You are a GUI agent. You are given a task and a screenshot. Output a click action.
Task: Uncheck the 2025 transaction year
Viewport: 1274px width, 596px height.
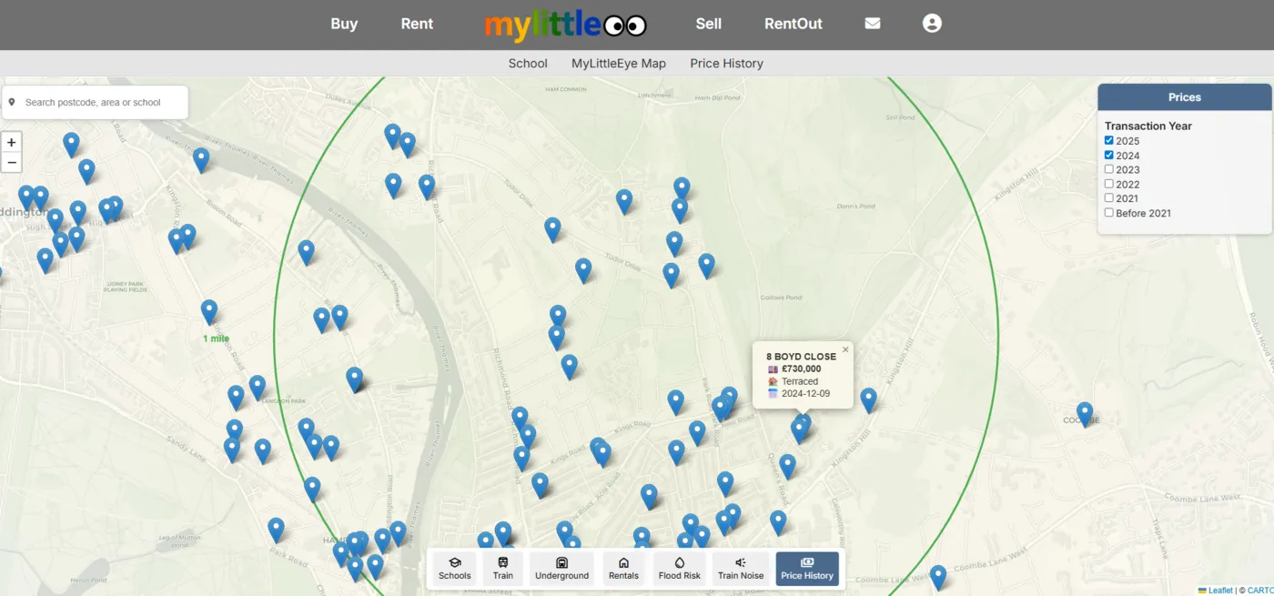coord(1108,141)
